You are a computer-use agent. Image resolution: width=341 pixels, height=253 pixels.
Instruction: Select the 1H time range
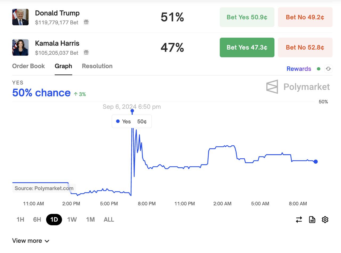(x=21, y=220)
